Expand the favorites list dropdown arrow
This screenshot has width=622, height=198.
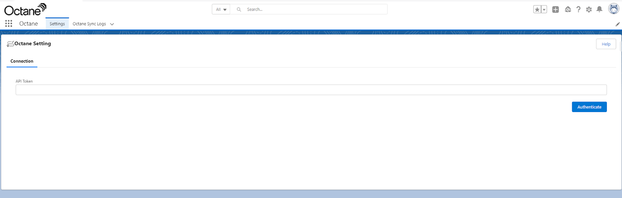[x=544, y=9]
